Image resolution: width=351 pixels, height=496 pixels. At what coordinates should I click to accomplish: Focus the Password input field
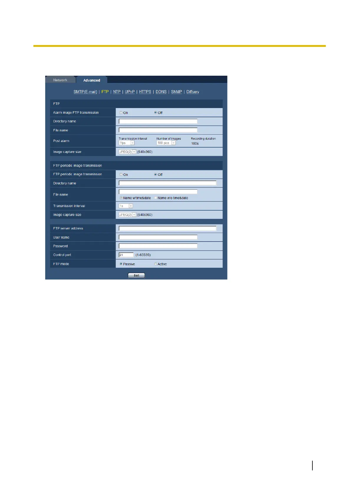(158, 246)
